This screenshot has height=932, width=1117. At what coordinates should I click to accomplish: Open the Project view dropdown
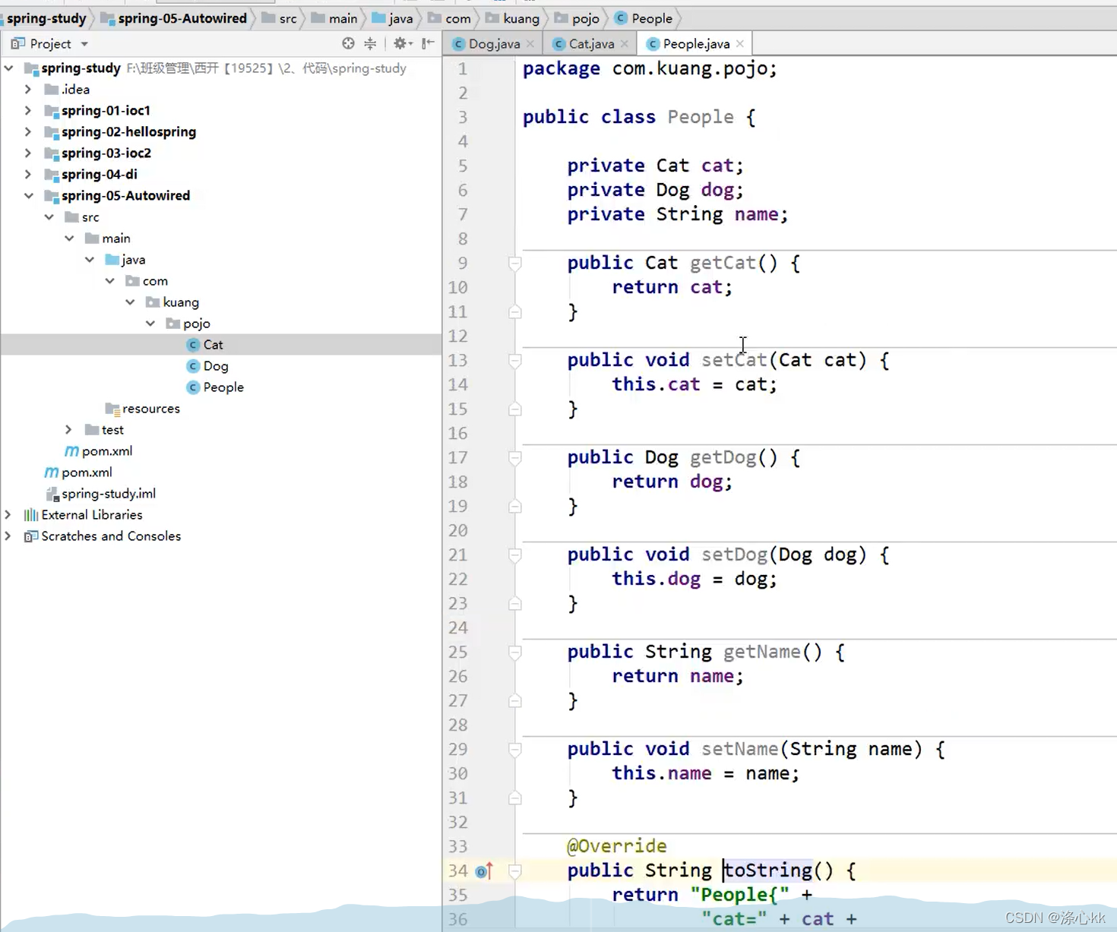(x=84, y=44)
